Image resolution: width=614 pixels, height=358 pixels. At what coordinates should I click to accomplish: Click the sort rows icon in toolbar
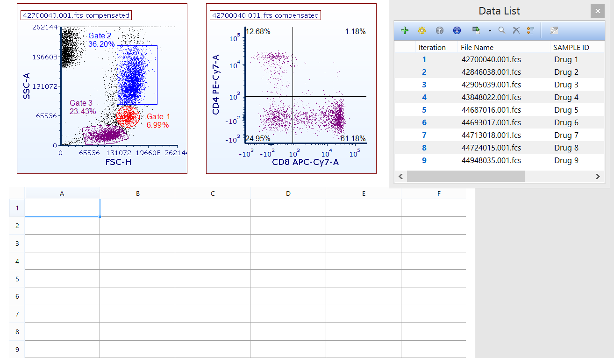pos(530,30)
